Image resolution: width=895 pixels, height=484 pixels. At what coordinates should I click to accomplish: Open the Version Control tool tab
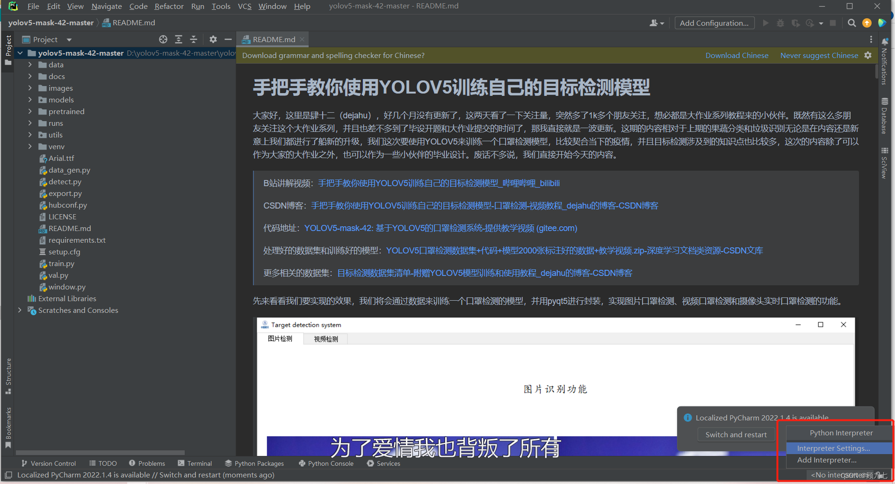point(49,463)
